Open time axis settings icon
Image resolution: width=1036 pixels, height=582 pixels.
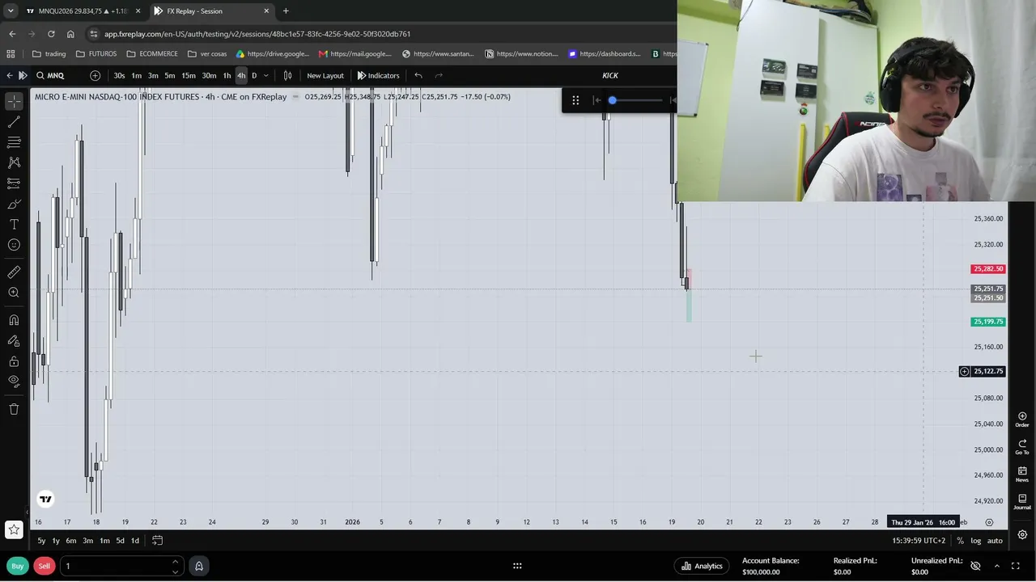point(989,522)
